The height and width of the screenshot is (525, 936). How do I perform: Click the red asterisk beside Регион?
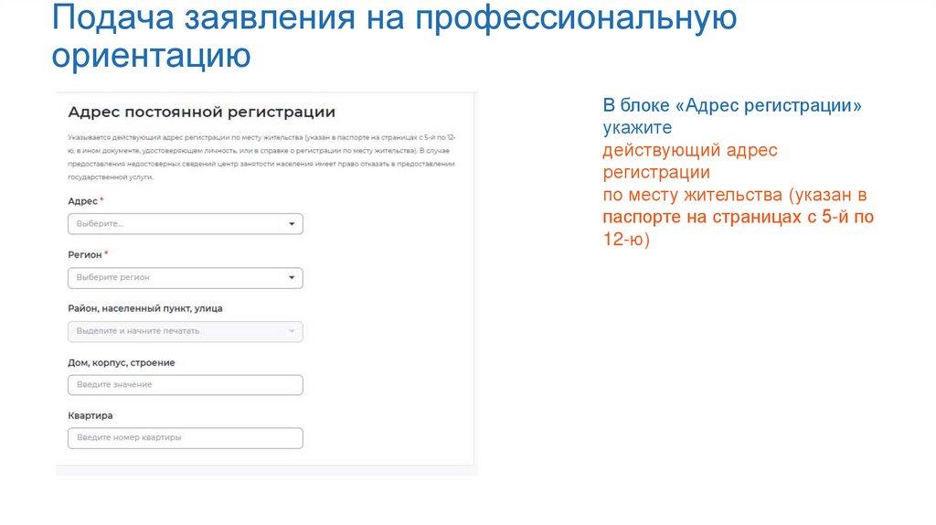(107, 253)
